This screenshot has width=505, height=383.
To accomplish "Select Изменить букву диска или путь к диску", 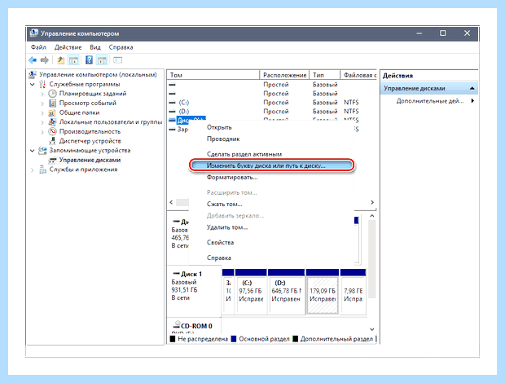I will 271,165.
